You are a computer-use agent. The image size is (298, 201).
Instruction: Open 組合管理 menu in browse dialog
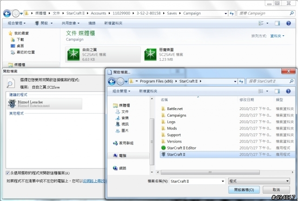[x=121, y=91]
